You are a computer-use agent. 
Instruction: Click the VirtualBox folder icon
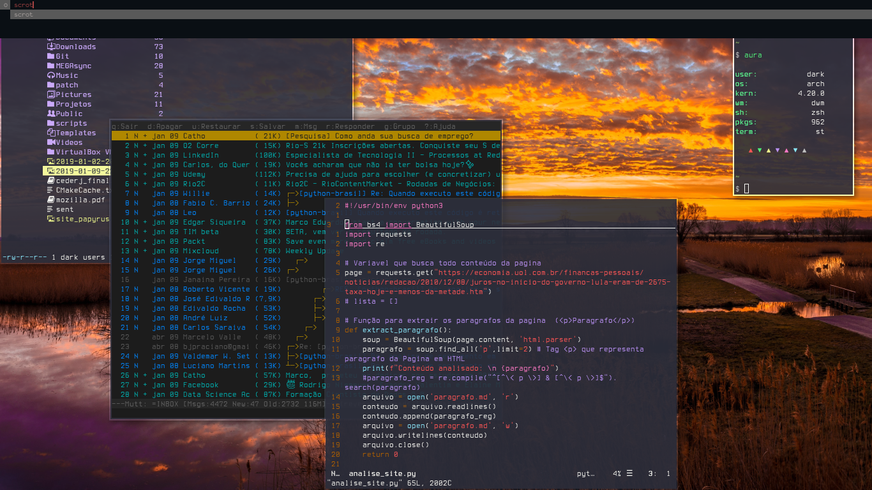[x=51, y=152]
